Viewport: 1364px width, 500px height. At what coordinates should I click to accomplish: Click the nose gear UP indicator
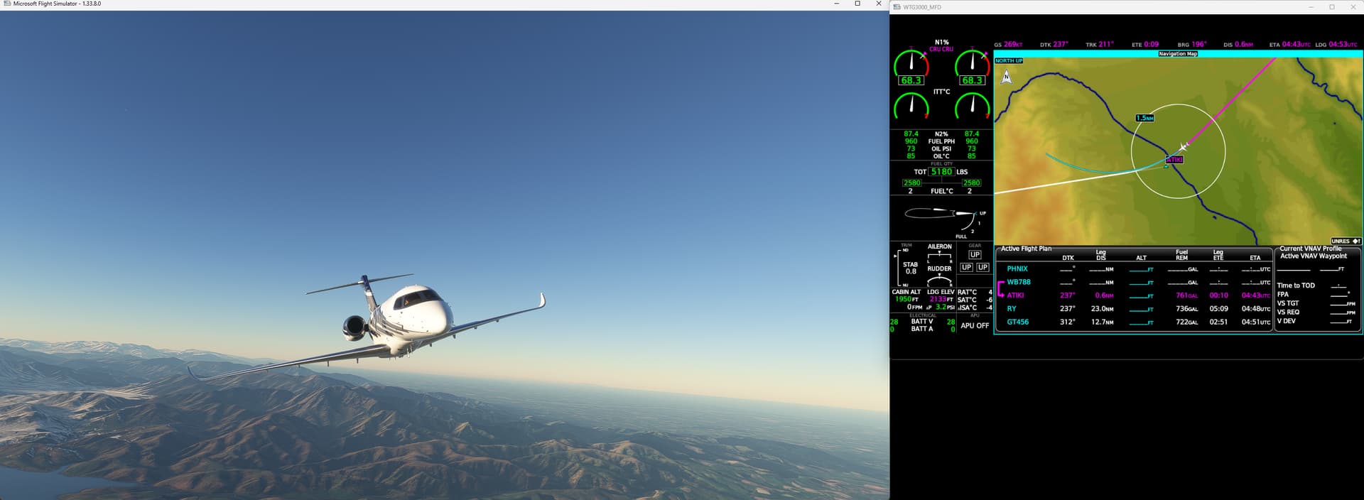[975, 255]
